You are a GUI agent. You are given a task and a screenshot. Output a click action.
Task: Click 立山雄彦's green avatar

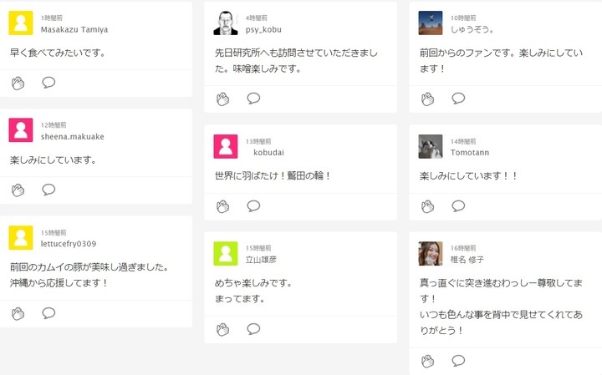coord(226,254)
